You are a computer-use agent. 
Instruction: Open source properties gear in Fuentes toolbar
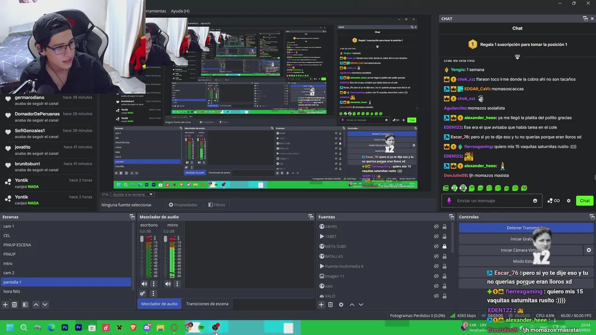pos(341,304)
